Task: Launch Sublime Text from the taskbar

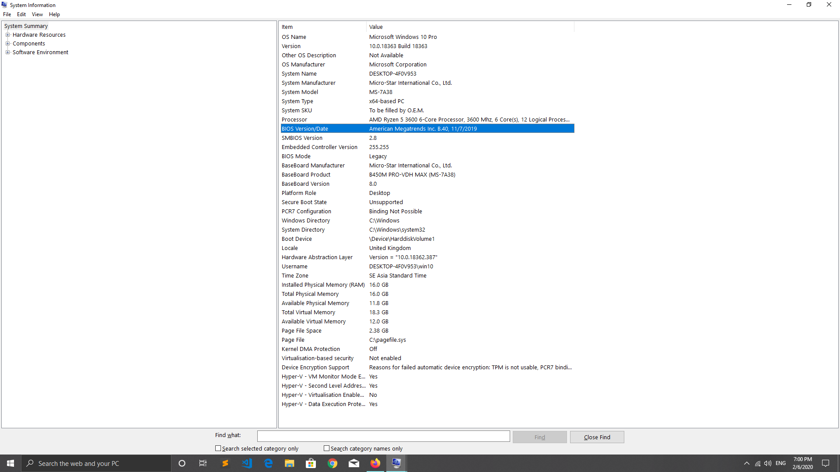Action: pyautogui.click(x=225, y=463)
